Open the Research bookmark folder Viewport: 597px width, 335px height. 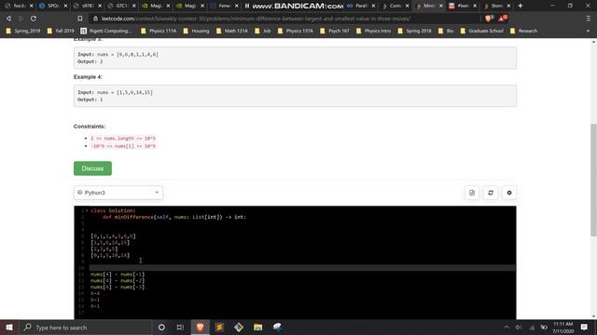tap(524, 31)
